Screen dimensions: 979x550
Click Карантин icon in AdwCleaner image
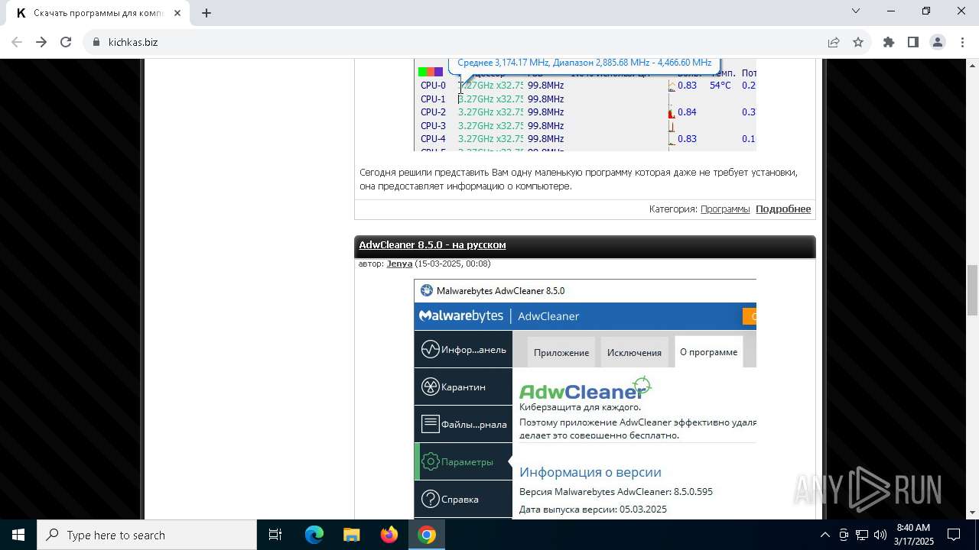(430, 387)
